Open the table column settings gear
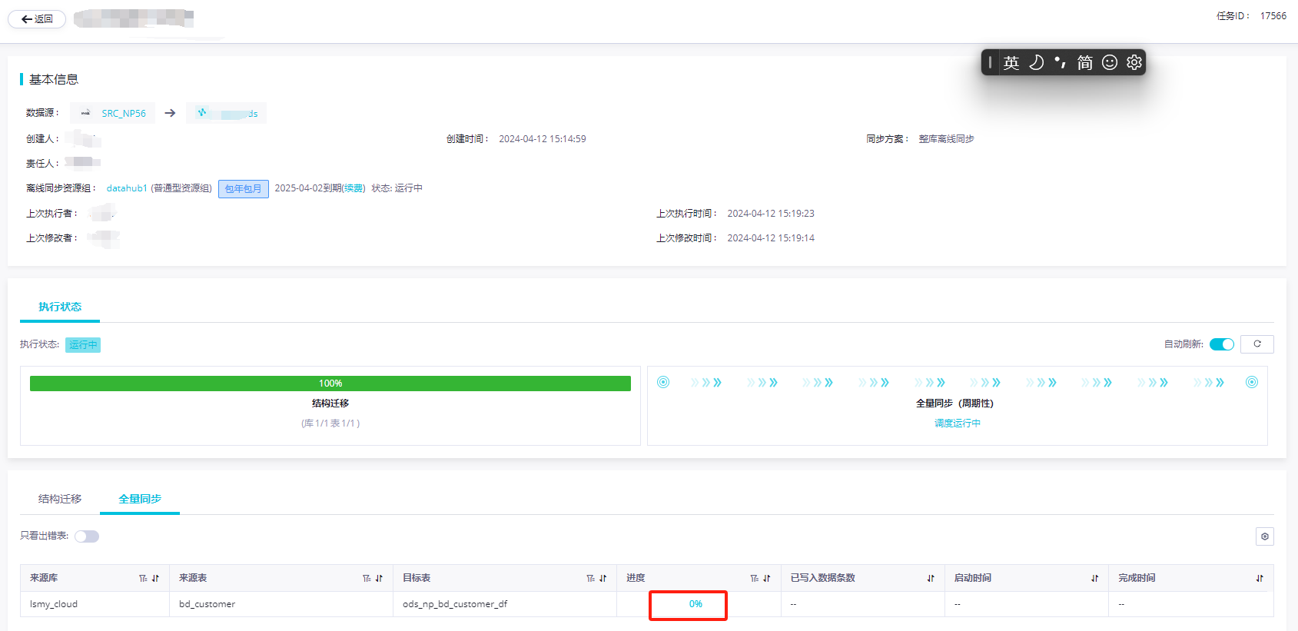 coord(1265,536)
